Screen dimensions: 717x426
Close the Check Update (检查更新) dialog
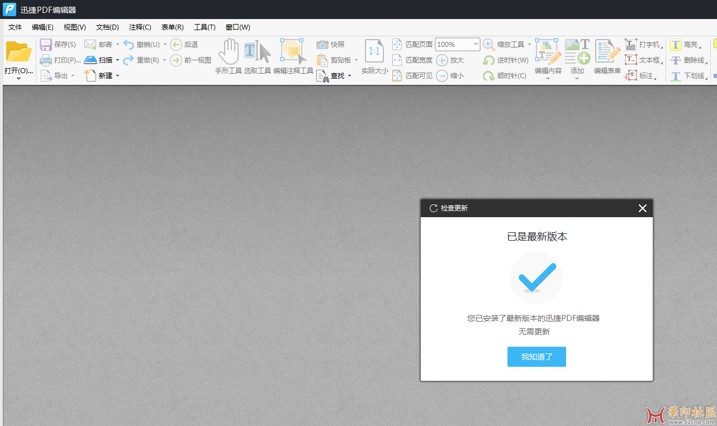642,208
